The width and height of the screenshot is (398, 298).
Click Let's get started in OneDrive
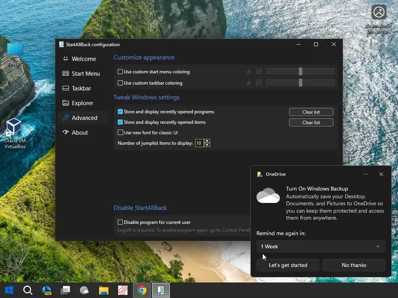[288, 265]
